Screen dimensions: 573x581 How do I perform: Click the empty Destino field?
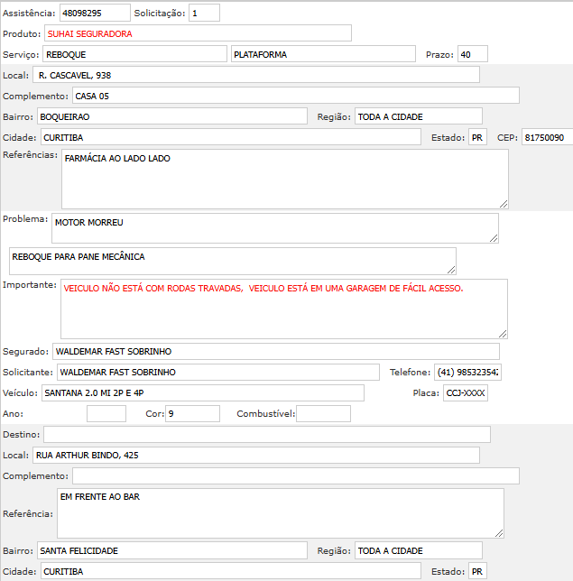[267, 434]
